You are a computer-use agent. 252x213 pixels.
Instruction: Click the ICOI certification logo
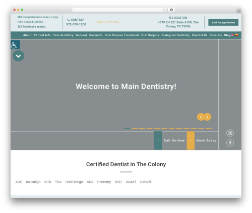pyautogui.click(x=48, y=182)
